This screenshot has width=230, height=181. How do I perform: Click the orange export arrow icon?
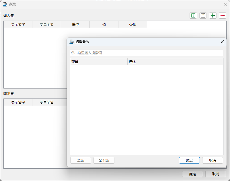click(x=203, y=15)
